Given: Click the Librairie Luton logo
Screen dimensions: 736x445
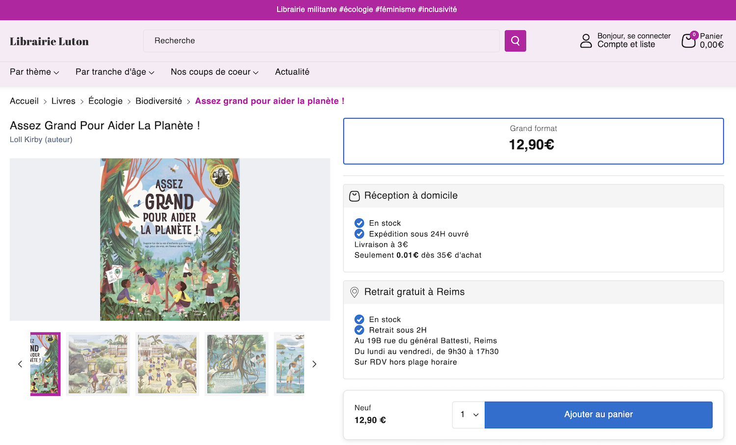Looking at the screenshot, I should (49, 42).
